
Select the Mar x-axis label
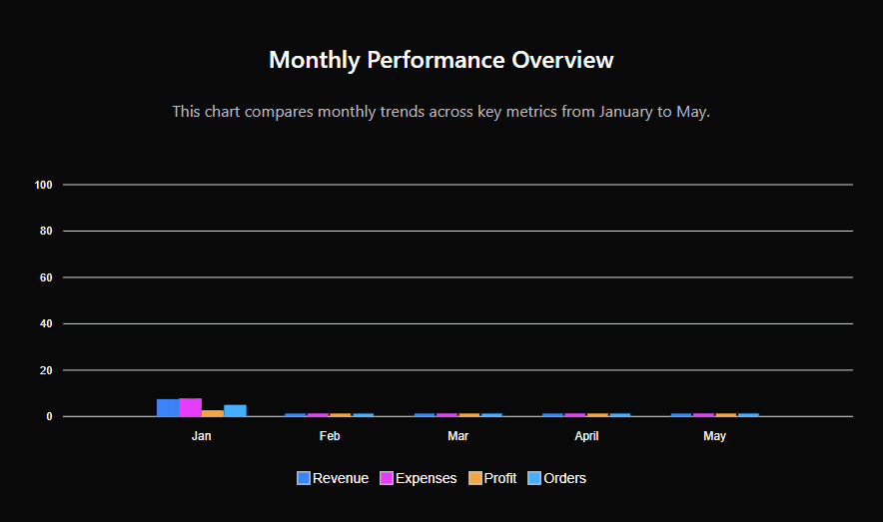(458, 436)
